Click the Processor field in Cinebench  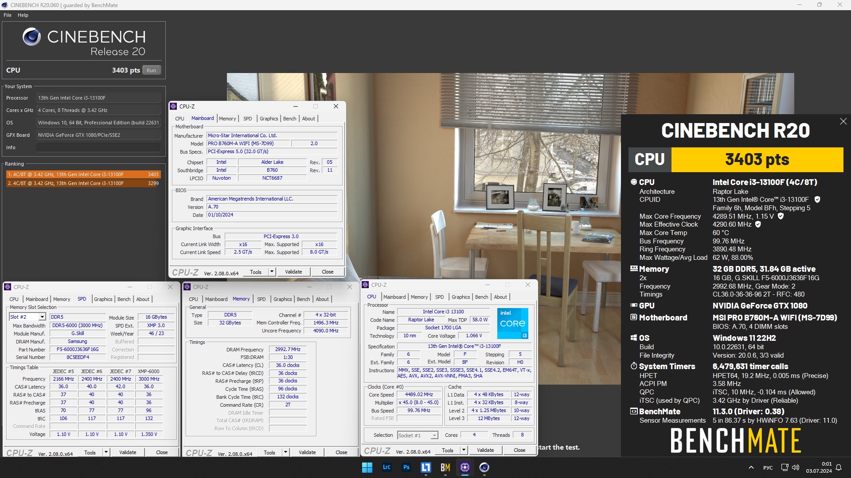point(98,98)
